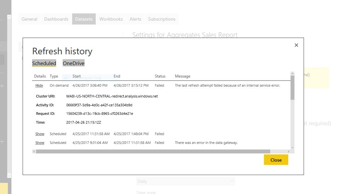342x194 pixels.
Task: Select the Request ID value 15604239-d13c
Action: coord(99,114)
